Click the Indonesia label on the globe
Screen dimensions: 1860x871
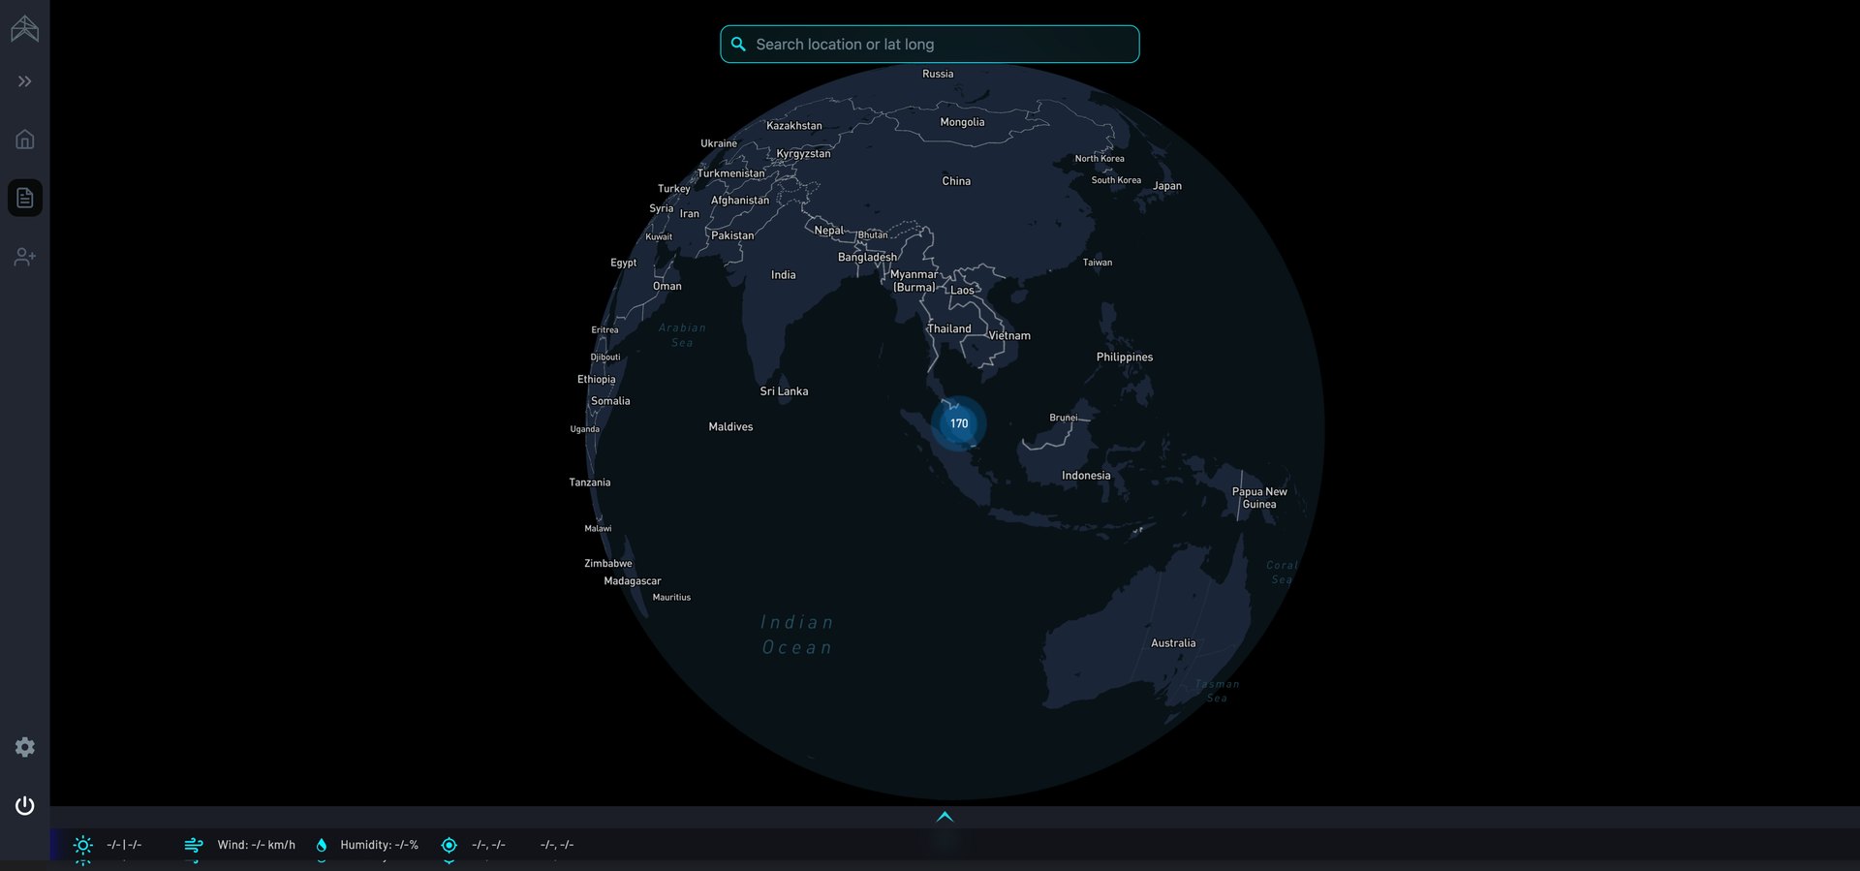tap(1086, 476)
